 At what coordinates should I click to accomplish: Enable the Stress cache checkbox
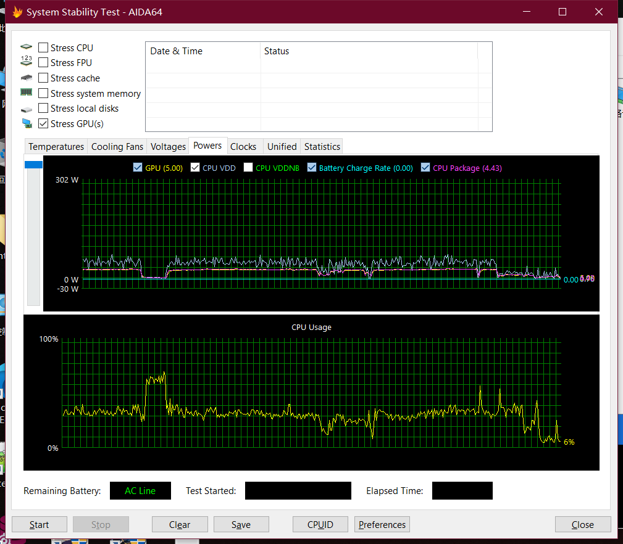[x=43, y=78]
